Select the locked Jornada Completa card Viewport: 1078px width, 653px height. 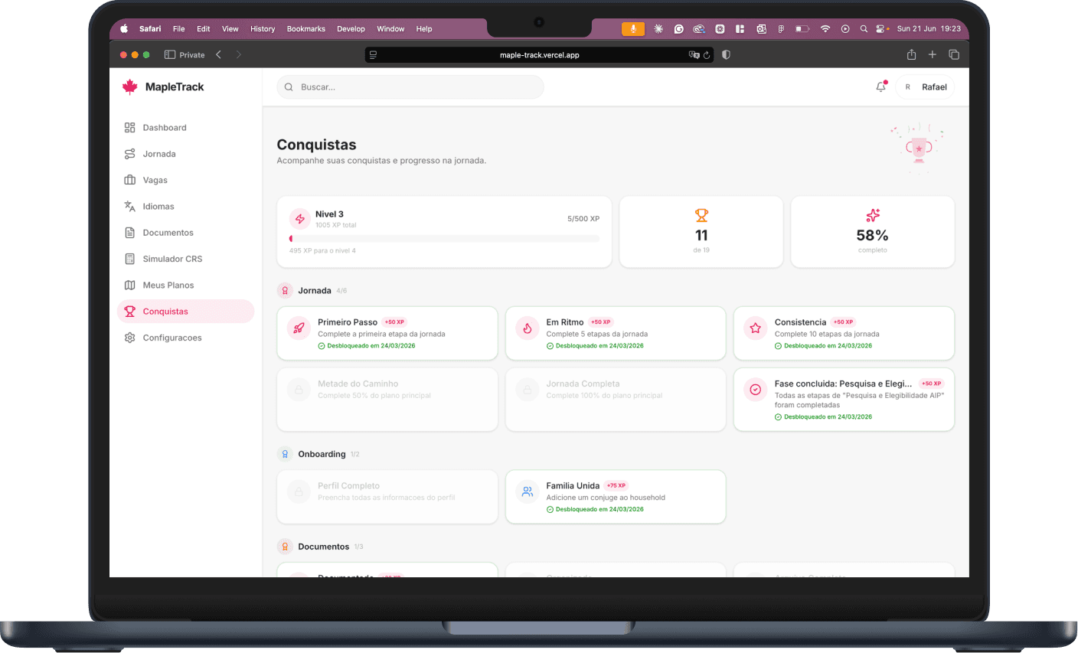click(x=616, y=400)
